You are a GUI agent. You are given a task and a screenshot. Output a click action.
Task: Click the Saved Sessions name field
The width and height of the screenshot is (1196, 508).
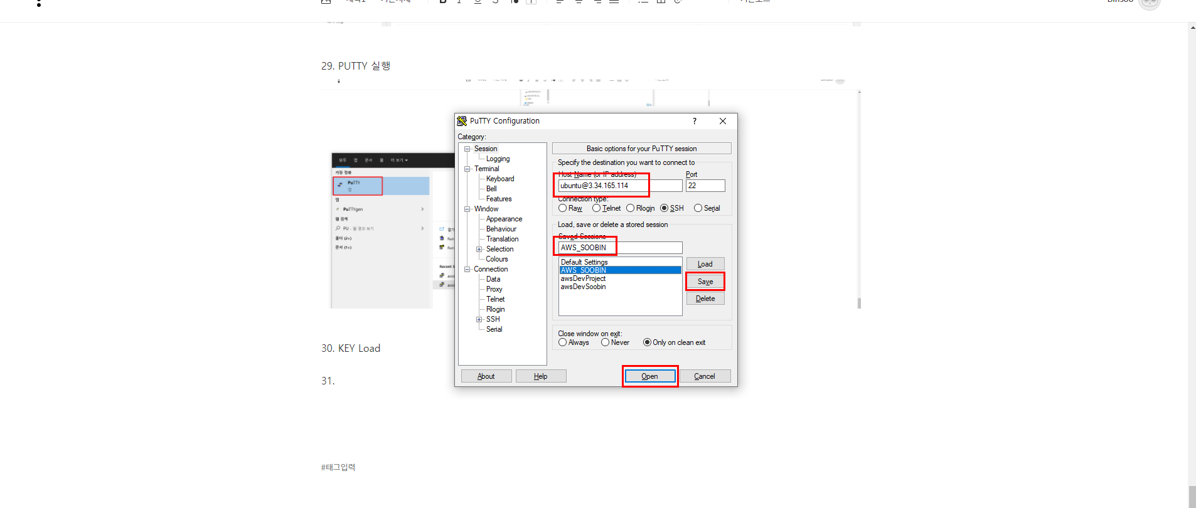[620, 248]
